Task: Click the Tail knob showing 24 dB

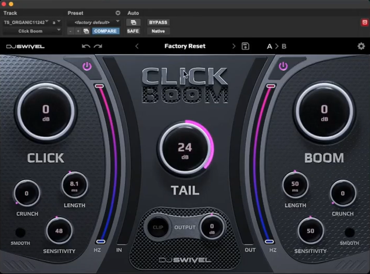Action: coord(185,148)
